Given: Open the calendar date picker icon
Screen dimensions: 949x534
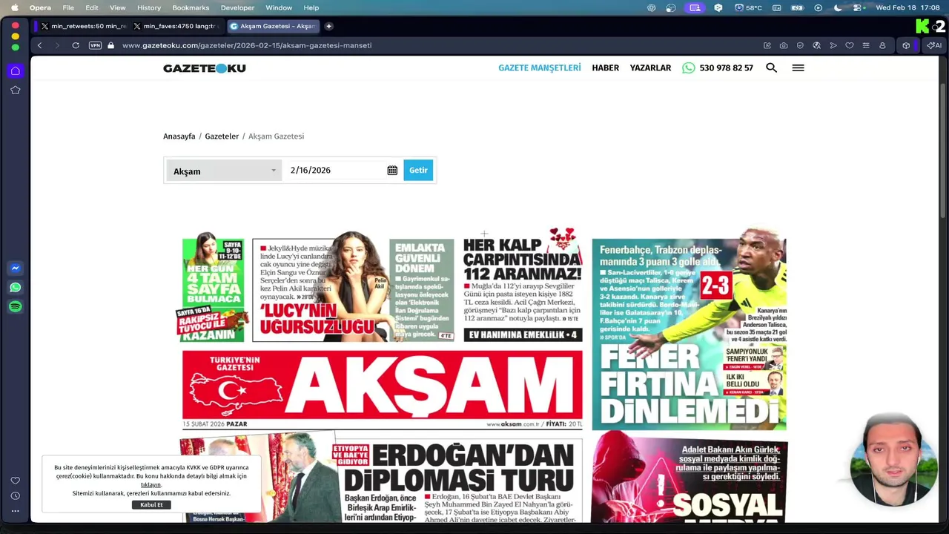Looking at the screenshot, I should [392, 171].
